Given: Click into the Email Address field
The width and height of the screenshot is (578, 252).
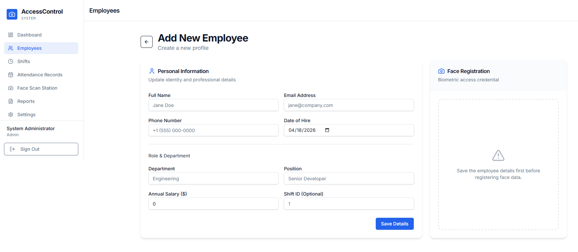Looking at the screenshot, I should 348,105.
